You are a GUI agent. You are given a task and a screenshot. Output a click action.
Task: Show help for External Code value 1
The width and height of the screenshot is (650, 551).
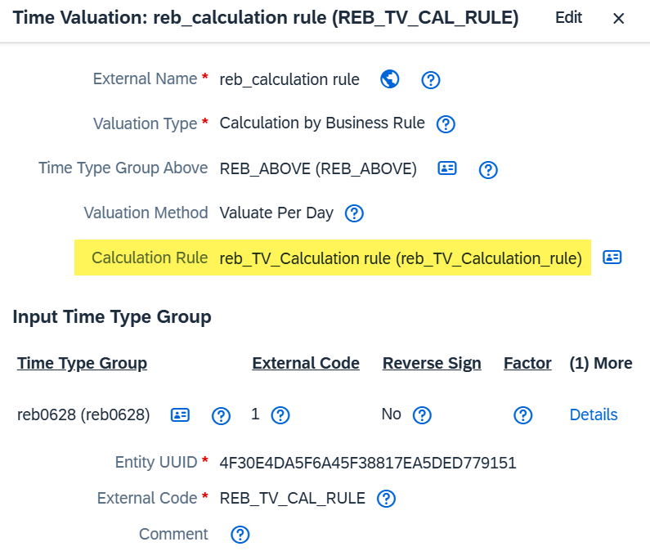pyautogui.click(x=280, y=415)
